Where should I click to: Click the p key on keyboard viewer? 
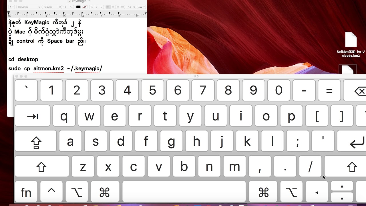coord(291,116)
